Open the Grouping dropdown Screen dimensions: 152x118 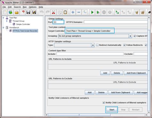130,36
